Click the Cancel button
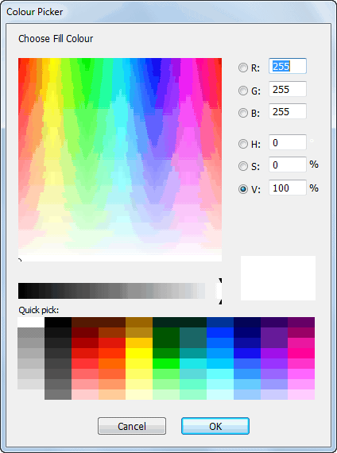The image size is (337, 453). (x=132, y=426)
